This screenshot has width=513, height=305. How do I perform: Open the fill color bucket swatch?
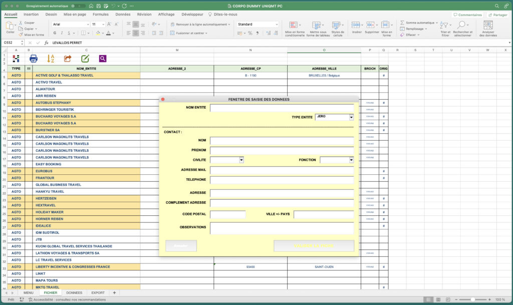pos(98,33)
